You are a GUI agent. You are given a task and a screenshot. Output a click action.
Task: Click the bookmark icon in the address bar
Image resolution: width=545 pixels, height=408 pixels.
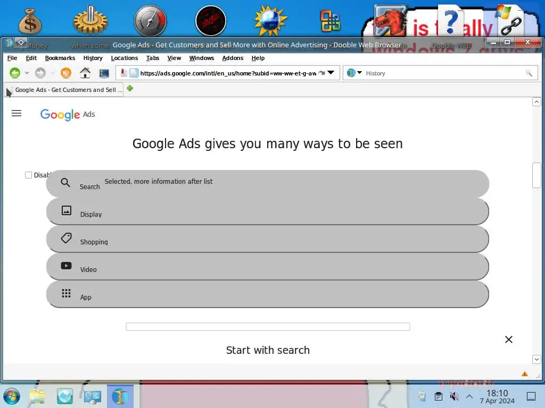pos(123,72)
